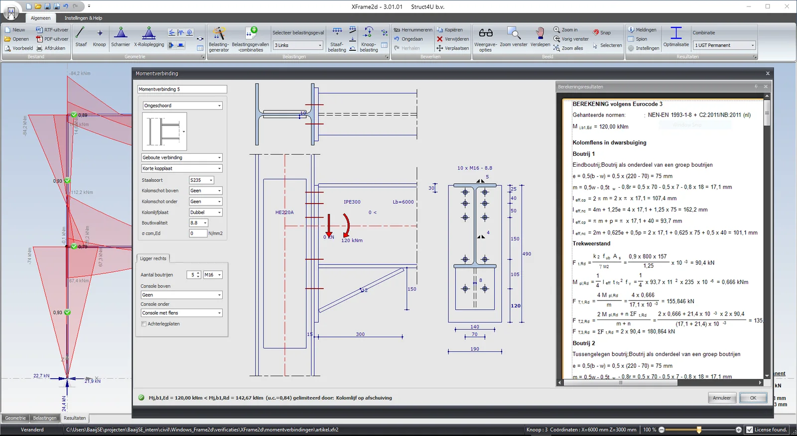Open Meldingen messages
This screenshot has height=436, width=797.
click(642, 30)
